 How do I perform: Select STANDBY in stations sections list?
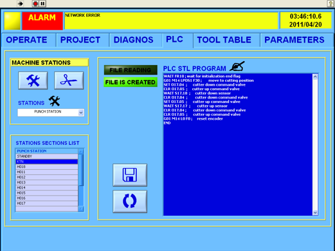(47, 156)
